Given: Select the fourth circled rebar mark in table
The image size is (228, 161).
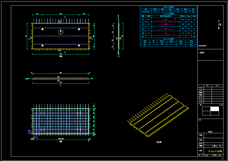Looking at the screenshot, I should pos(143,33).
